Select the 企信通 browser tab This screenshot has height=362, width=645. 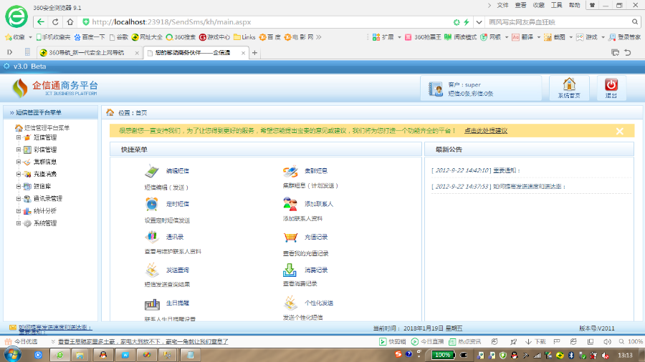pos(196,52)
